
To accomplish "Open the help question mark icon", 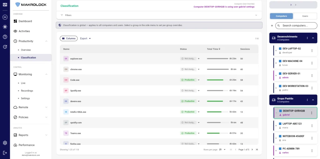I will [5, 37].
